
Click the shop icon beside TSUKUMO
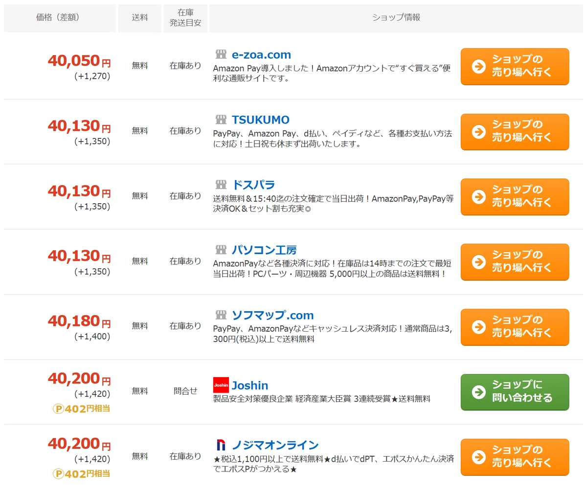(221, 120)
